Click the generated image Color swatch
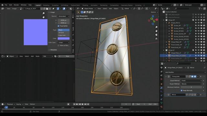207x116 pixels. pyautogui.click(x=64, y=38)
